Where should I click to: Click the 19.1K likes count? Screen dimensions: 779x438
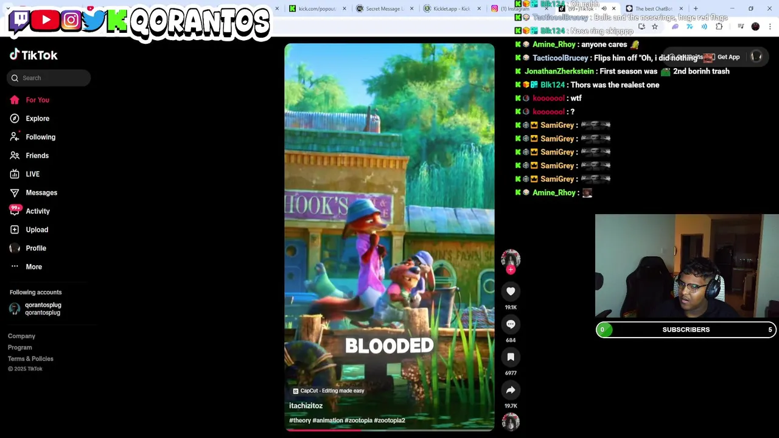pos(511,308)
